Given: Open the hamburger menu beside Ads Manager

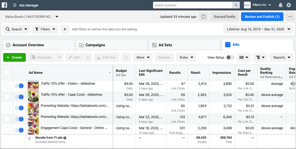Looking at the screenshot, I should [x=14, y=5].
